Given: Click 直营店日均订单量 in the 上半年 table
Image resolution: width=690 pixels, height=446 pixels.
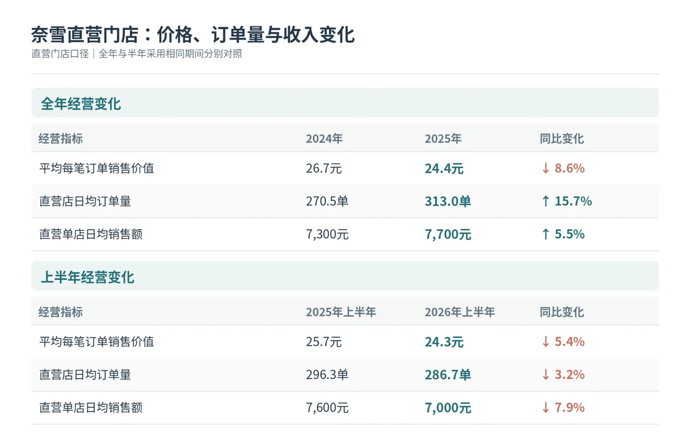Looking at the screenshot, I should [85, 375].
